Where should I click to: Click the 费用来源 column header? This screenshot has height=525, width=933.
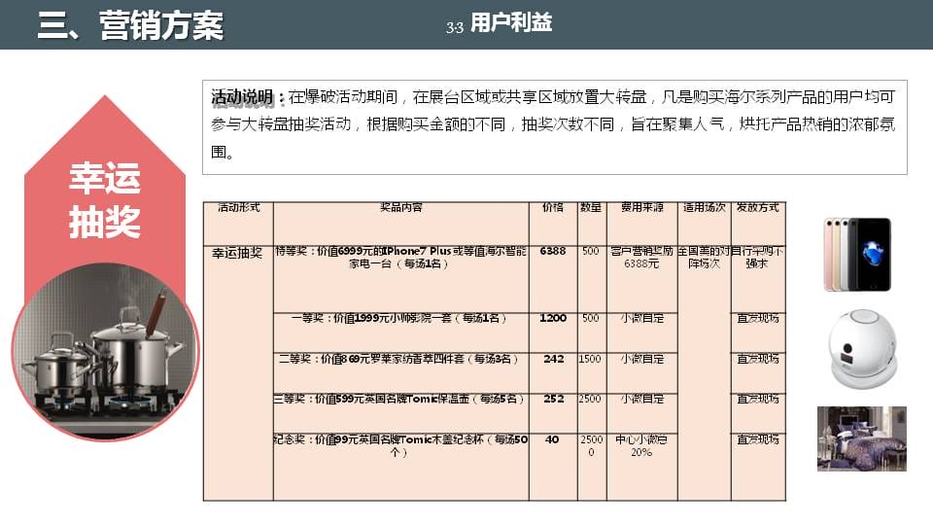pyautogui.click(x=642, y=207)
